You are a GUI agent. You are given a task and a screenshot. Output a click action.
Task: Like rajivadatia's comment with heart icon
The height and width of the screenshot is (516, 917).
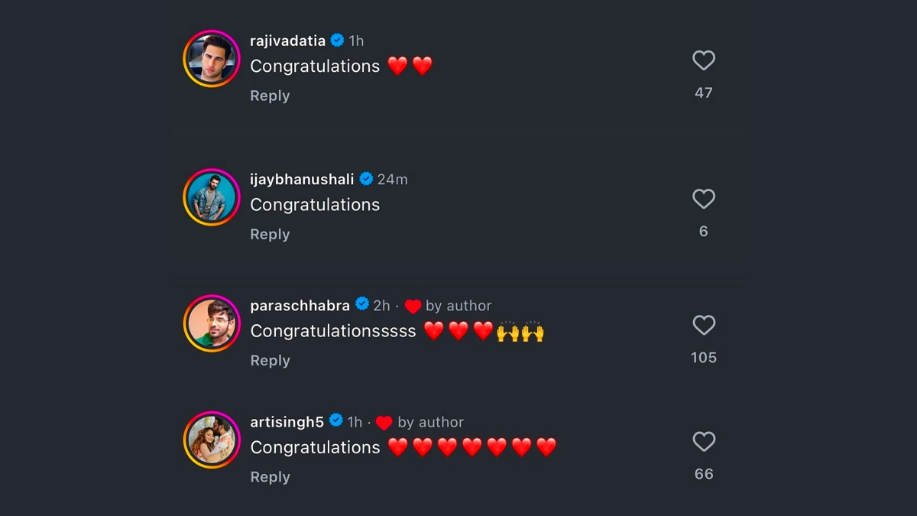(703, 60)
